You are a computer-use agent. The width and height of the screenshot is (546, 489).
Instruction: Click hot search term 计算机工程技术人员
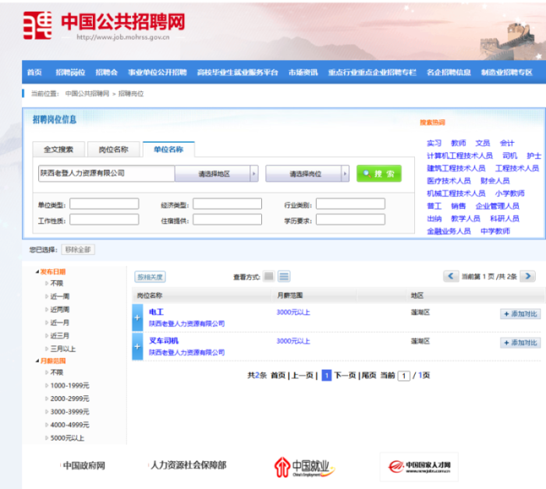coord(459,156)
